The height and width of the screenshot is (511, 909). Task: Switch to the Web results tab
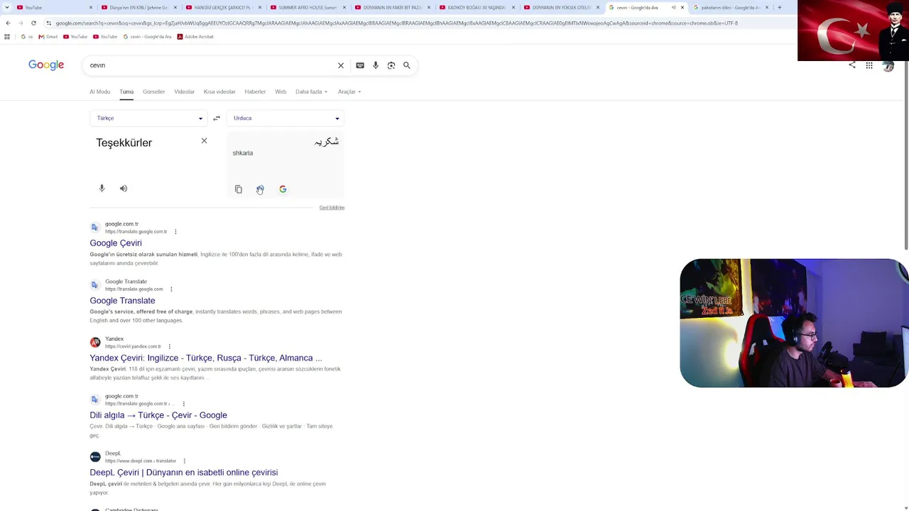click(x=281, y=92)
